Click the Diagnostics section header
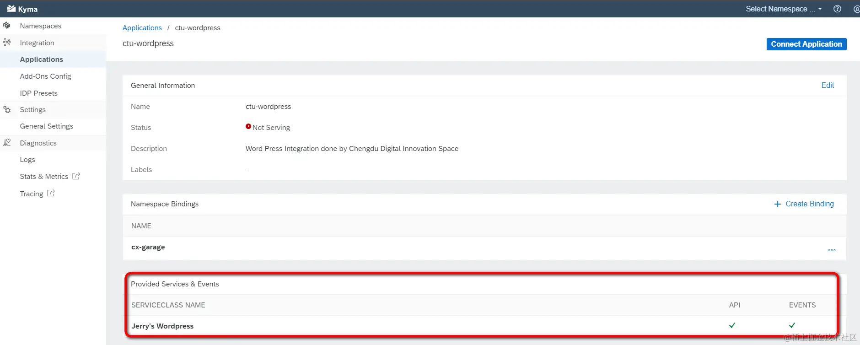 (x=38, y=143)
